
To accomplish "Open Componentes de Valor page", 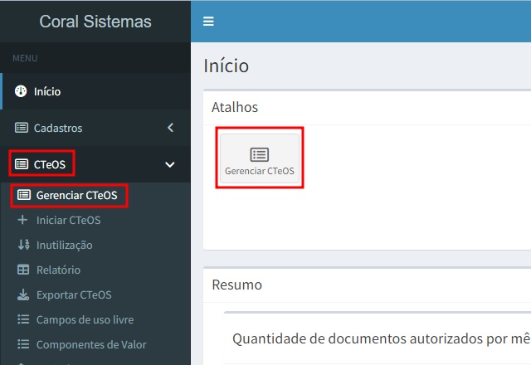I will coord(91,344).
